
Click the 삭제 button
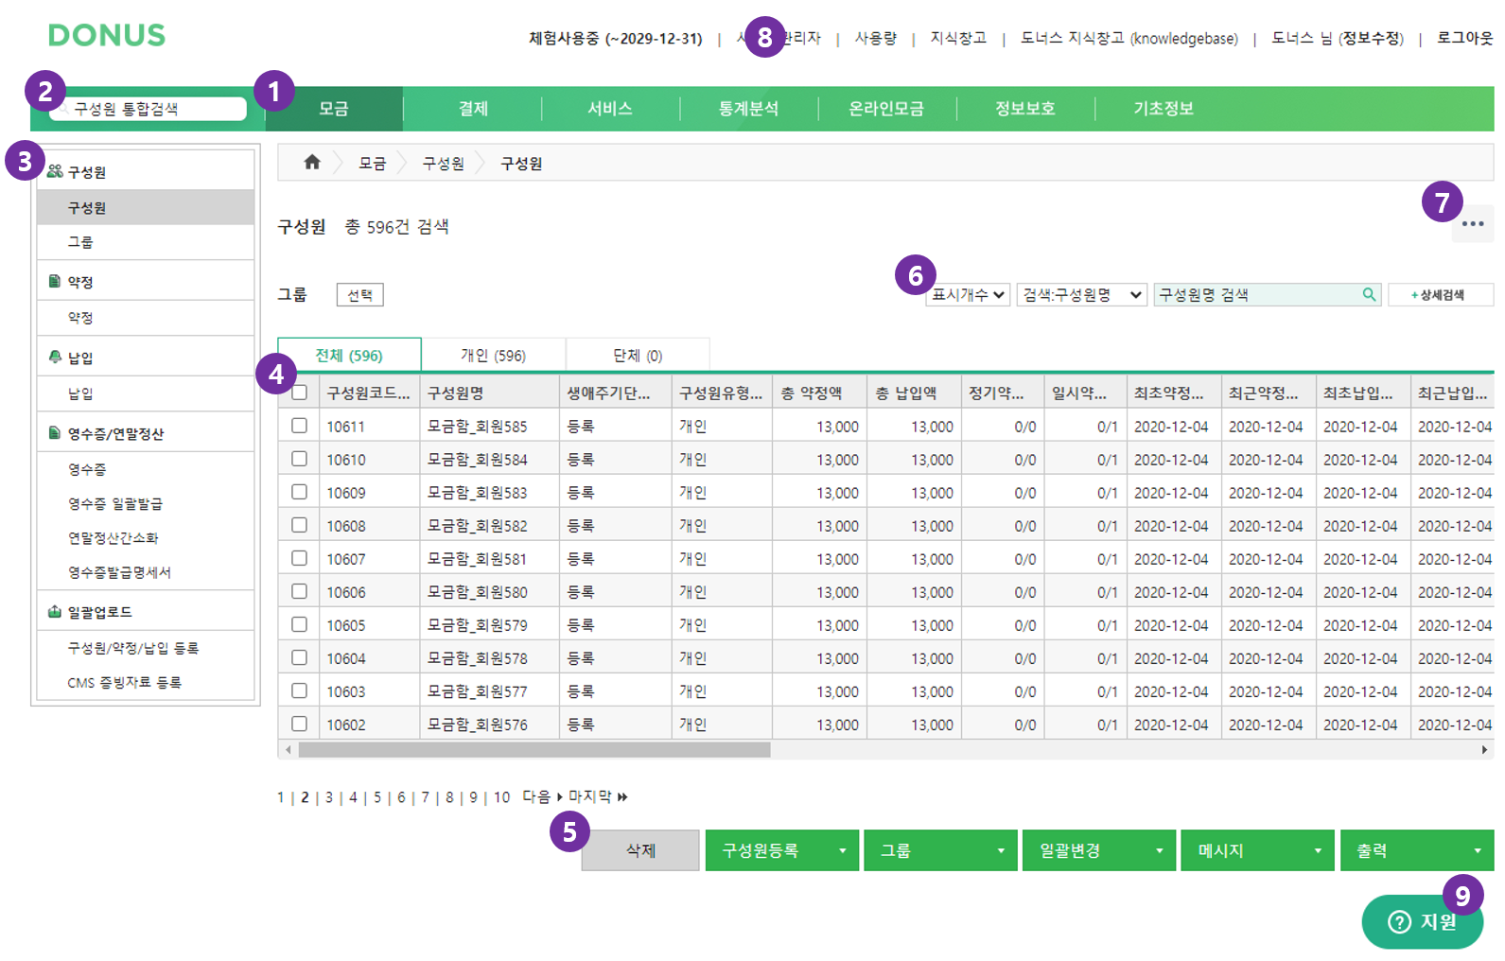point(640,850)
